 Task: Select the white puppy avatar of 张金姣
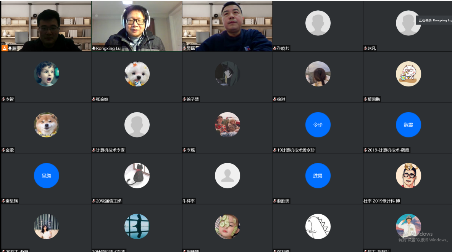137,74
